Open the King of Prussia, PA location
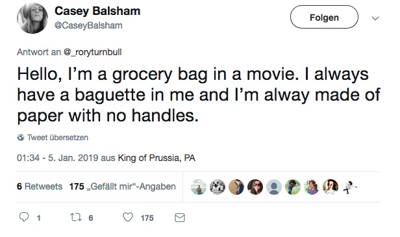This screenshot has height=237, width=400. click(156, 158)
